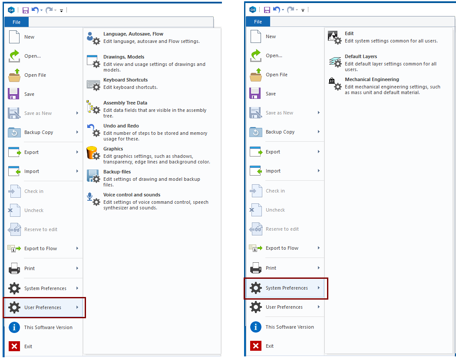This screenshot has width=456, height=359.
Task: Choose Assembly Tree Data settings
Action: pos(125,103)
